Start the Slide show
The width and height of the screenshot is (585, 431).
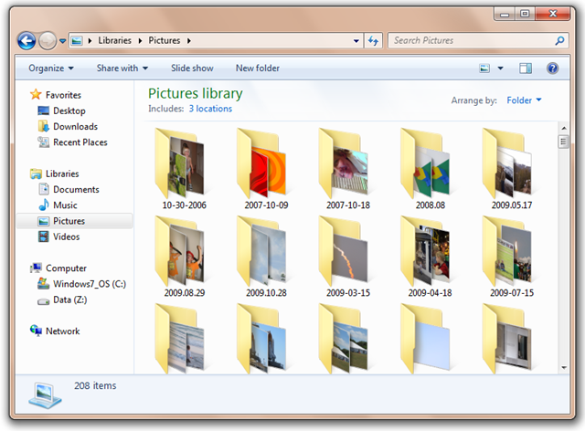click(x=192, y=68)
